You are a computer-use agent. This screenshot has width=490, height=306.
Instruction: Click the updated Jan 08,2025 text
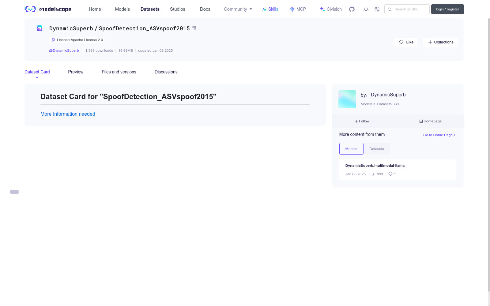(155, 50)
